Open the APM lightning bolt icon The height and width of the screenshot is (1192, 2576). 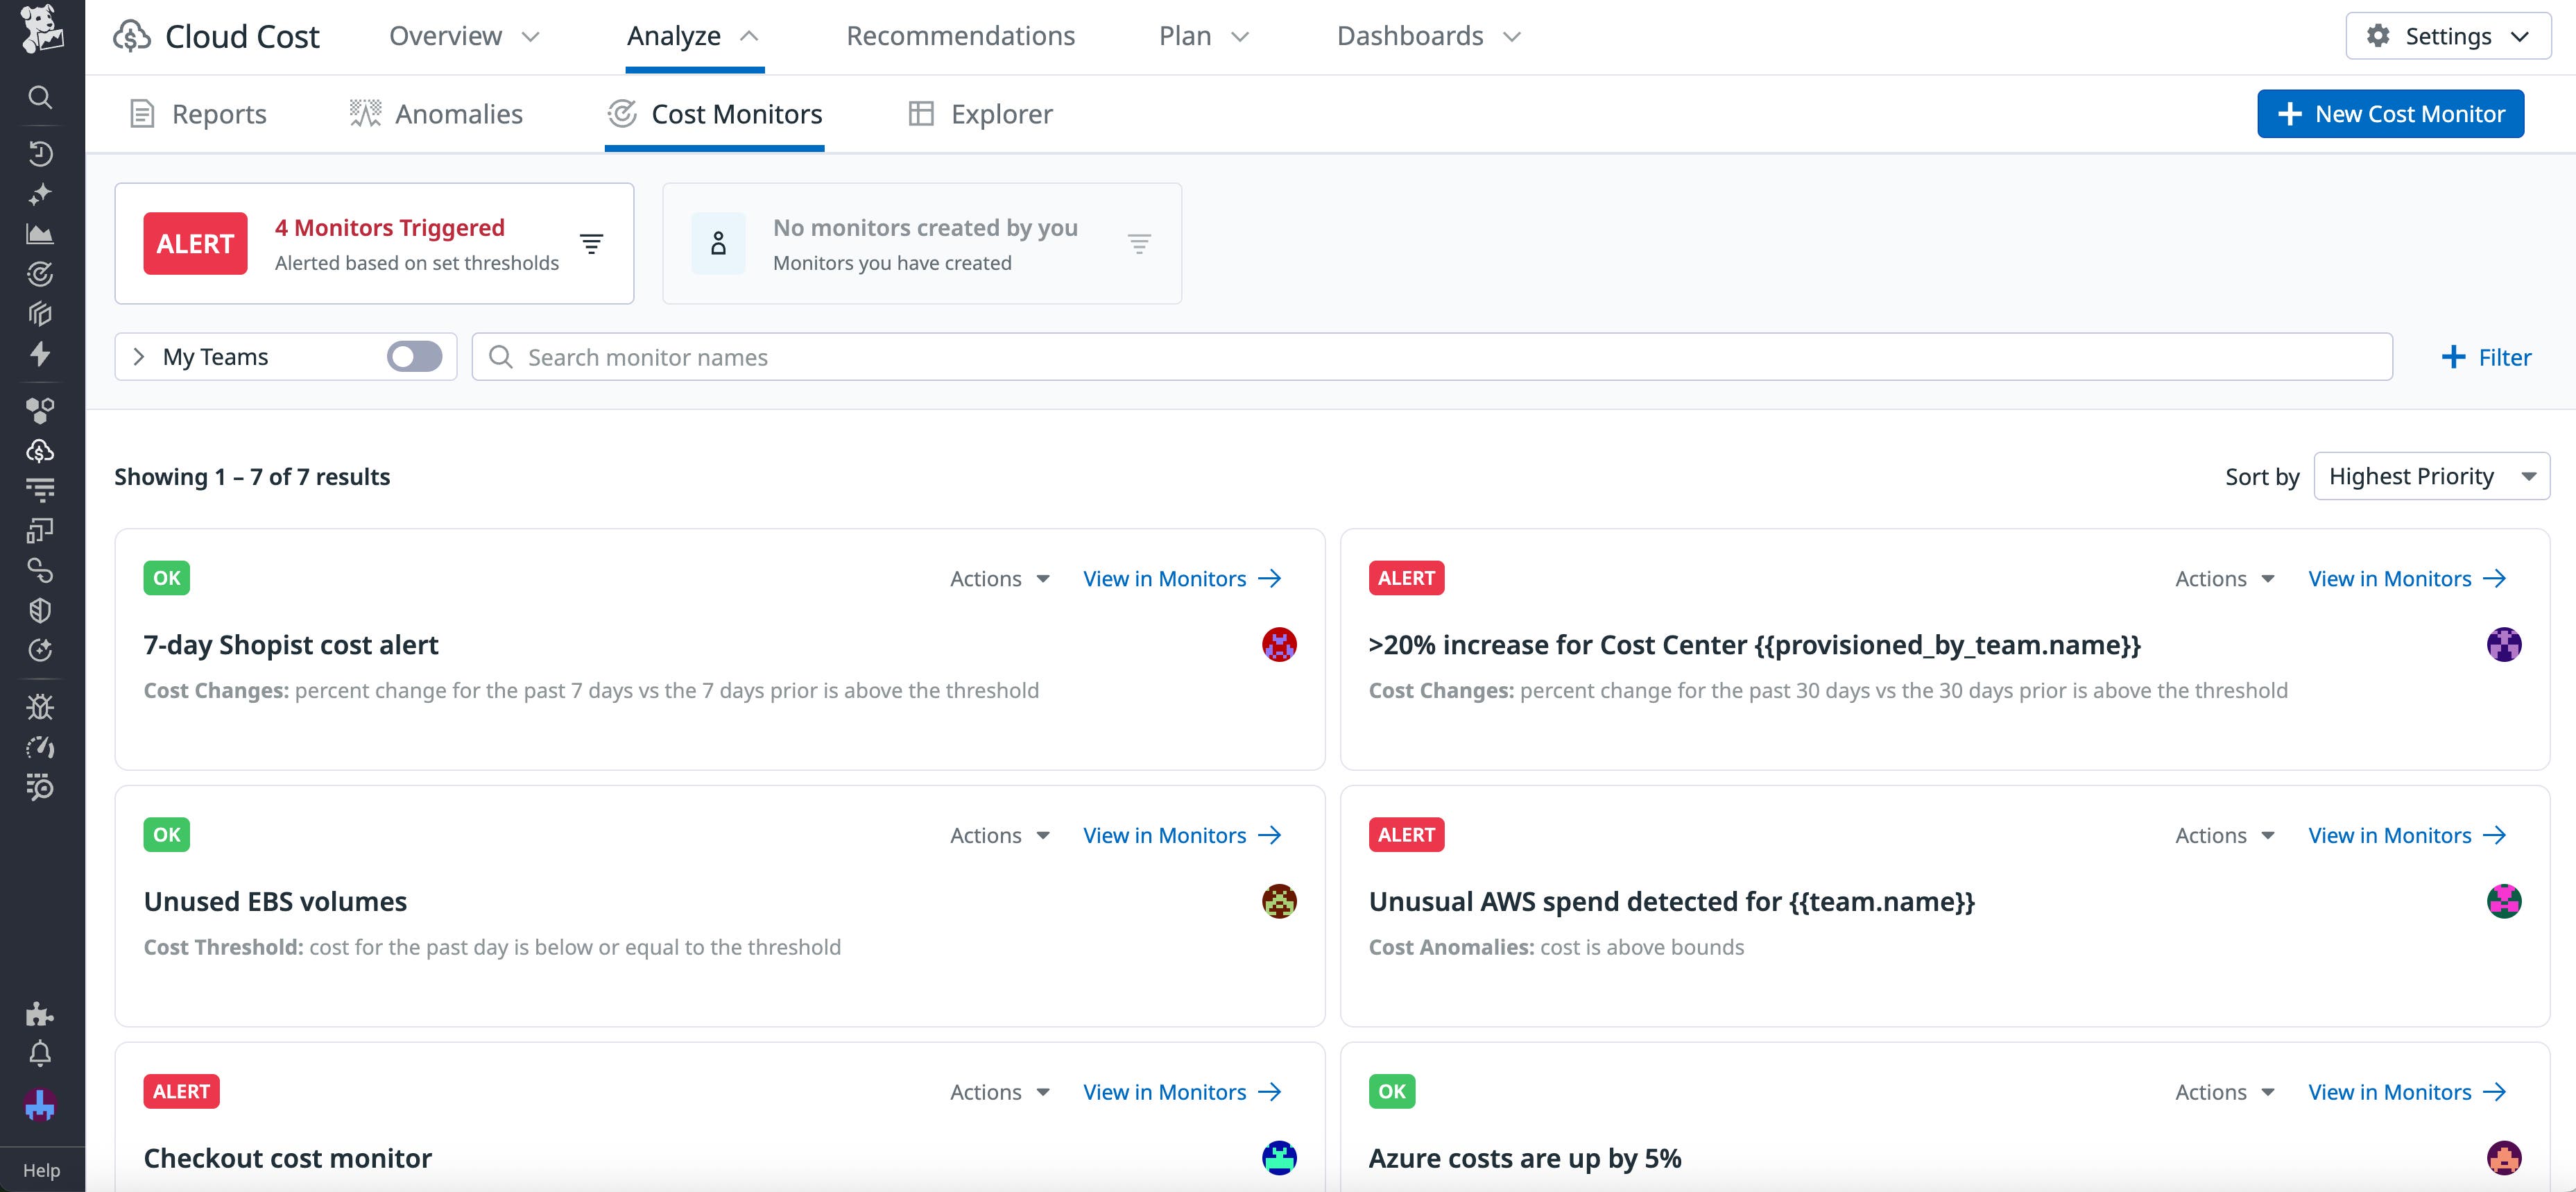(40, 354)
